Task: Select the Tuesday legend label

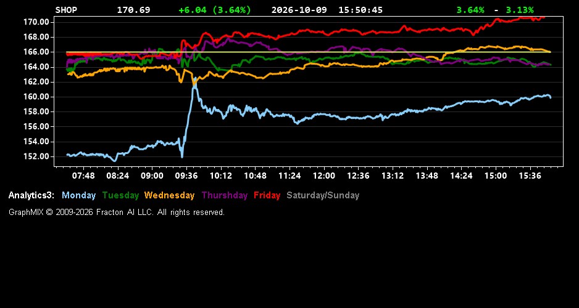Action: point(120,196)
